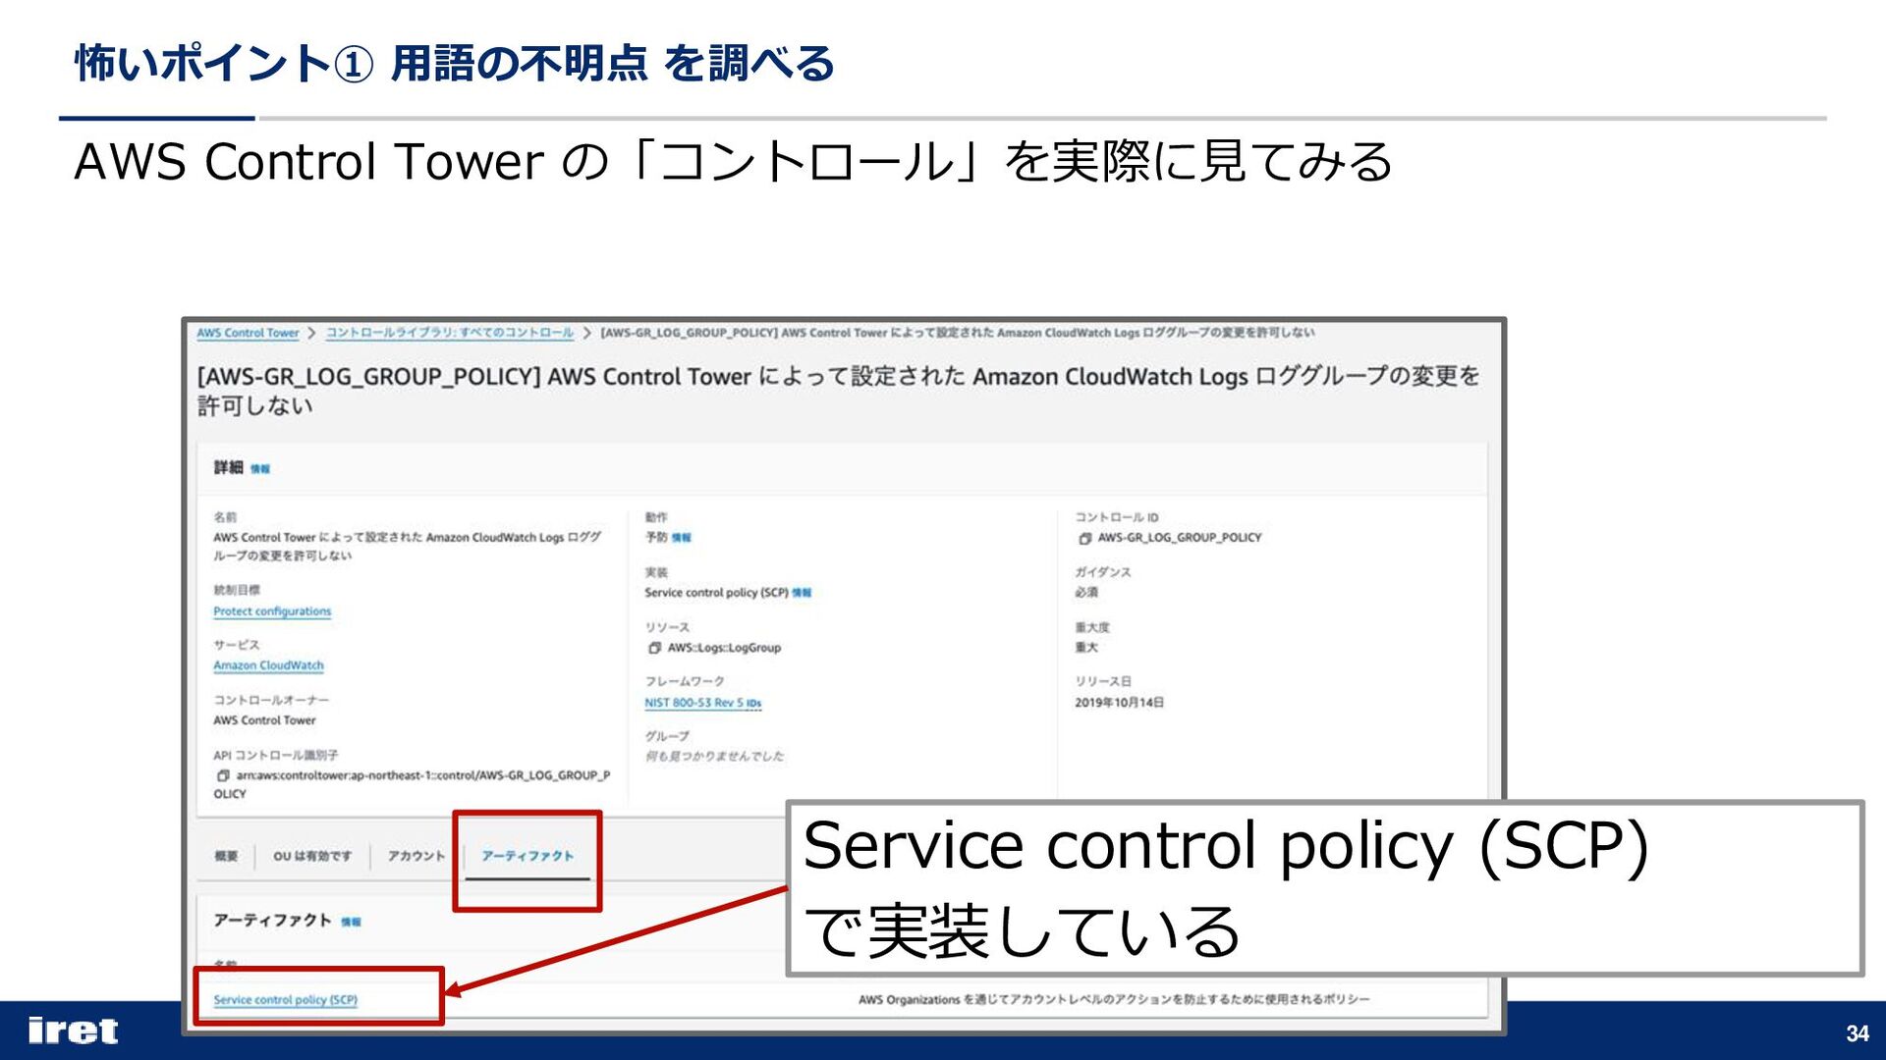Click 情報 link next to 予防

[682, 538]
